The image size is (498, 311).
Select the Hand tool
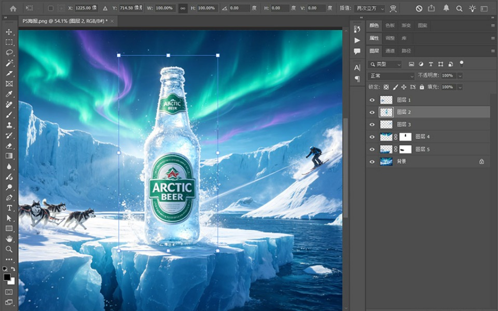(x=9, y=238)
